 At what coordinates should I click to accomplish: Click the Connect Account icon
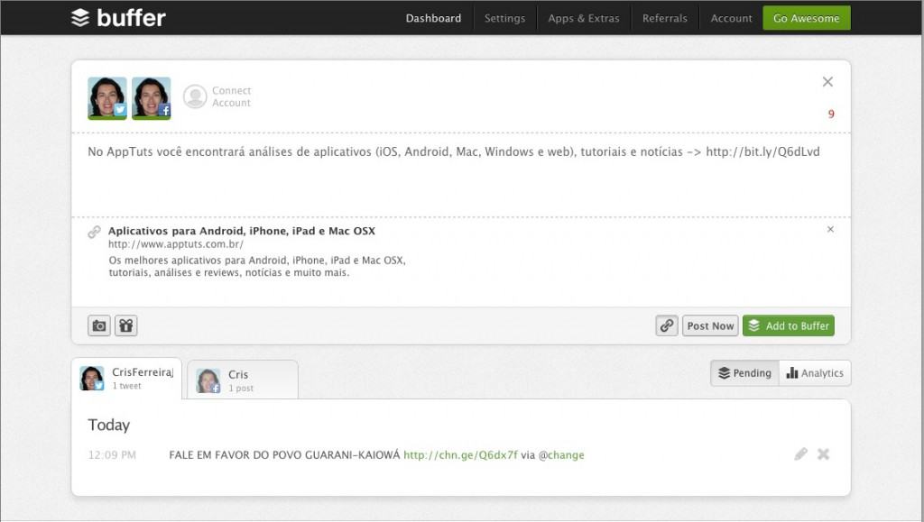(195, 96)
